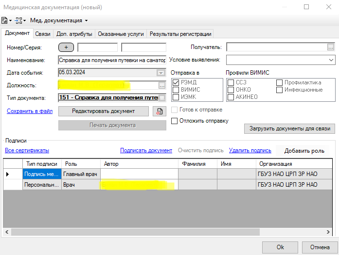Expand the Условие выявления dropdown
This screenshot has height=255, width=339.
click(x=331, y=60)
